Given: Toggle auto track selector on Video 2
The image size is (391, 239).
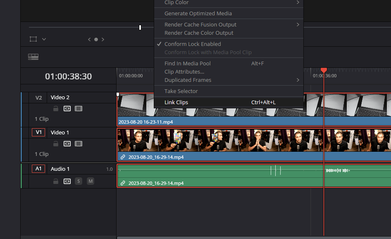Looking at the screenshot, I should (67, 108).
